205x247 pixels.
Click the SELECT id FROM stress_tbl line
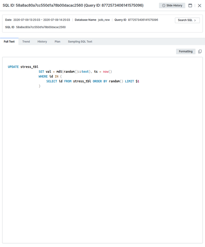click(93, 81)
